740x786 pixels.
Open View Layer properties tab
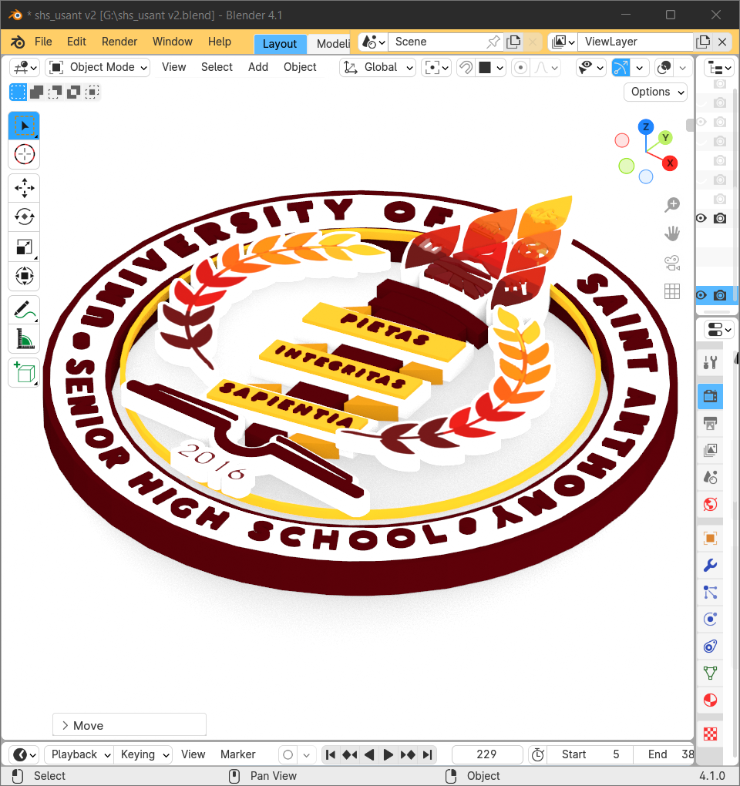click(710, 450)
